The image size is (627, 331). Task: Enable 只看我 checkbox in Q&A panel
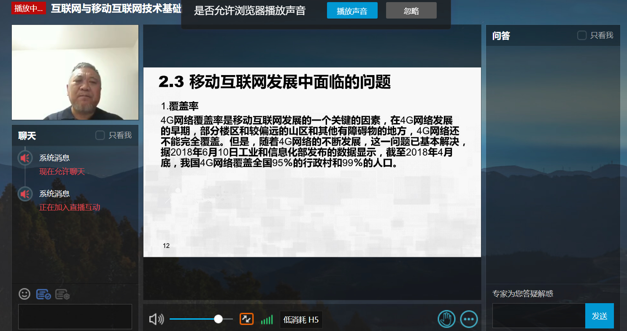coord(582,35)
